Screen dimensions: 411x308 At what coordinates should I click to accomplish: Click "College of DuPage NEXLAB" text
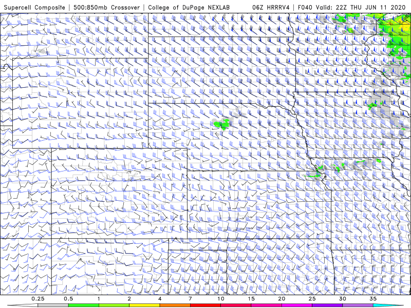coord(189,8)
